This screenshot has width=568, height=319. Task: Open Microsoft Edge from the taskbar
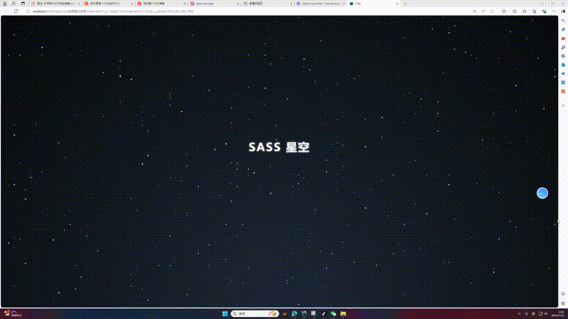click(294, 313)
